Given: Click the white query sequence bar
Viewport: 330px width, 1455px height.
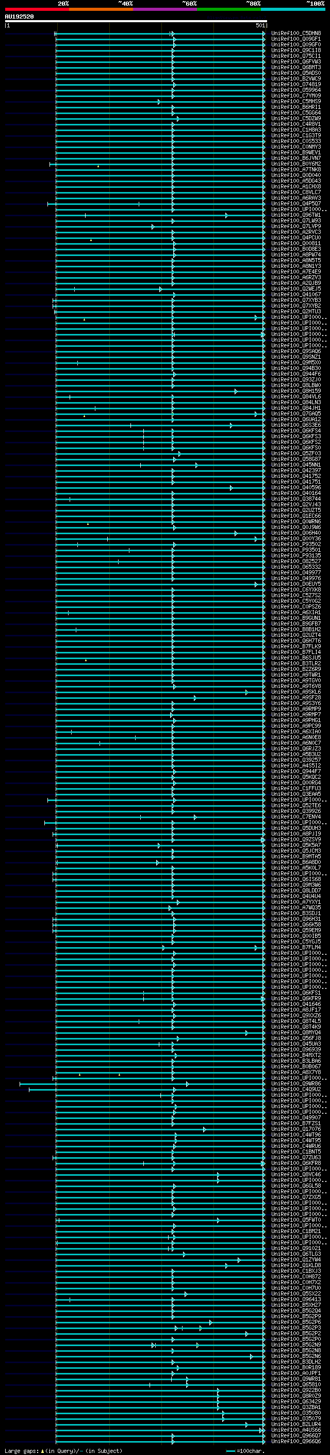Looking at the screenshot, I should tap(136, 22).
